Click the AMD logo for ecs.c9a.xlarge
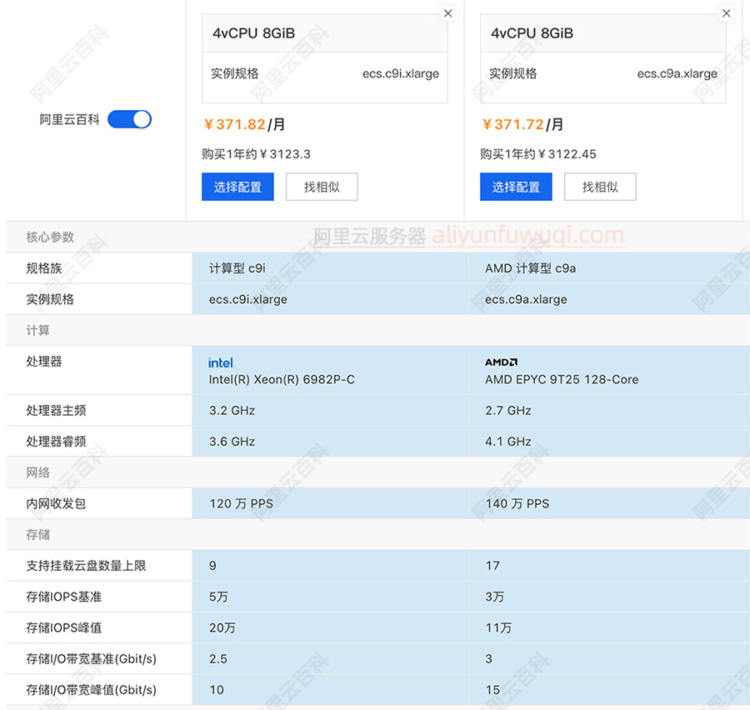This screenshot has width=750, height=710. pyautogui.click(x=498, y=361)
